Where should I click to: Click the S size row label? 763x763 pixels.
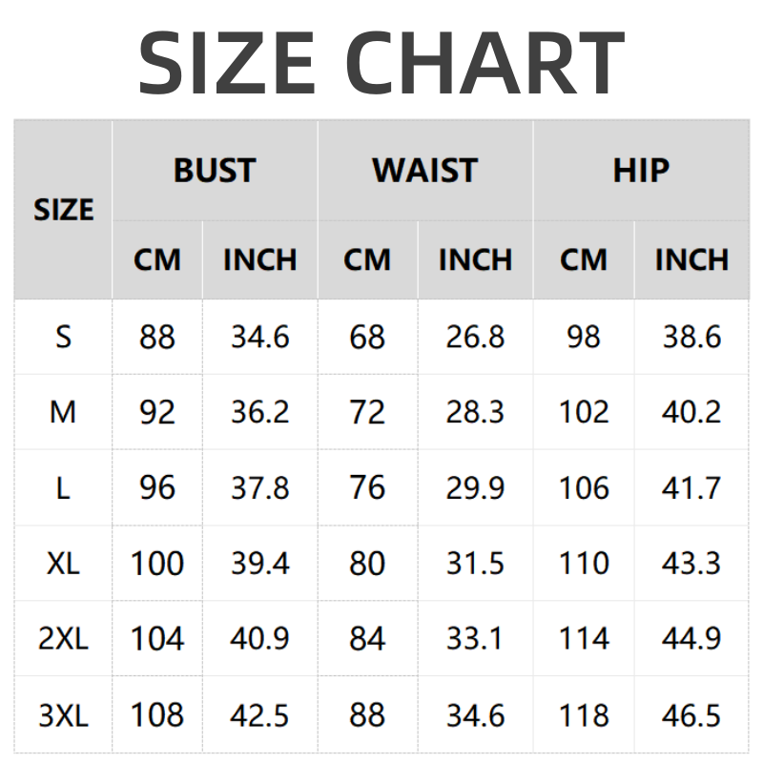[x=63, y=337]
